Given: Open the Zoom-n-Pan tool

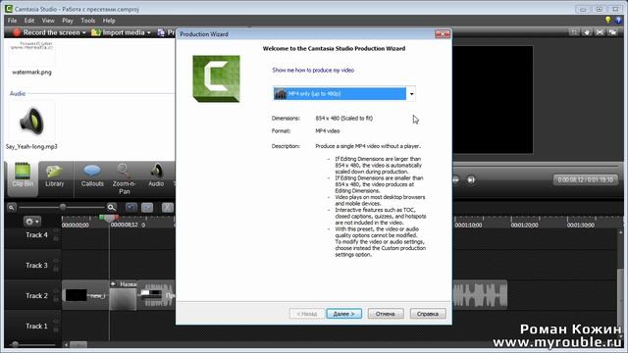Looking at the screenshot, I should [124, 178].
